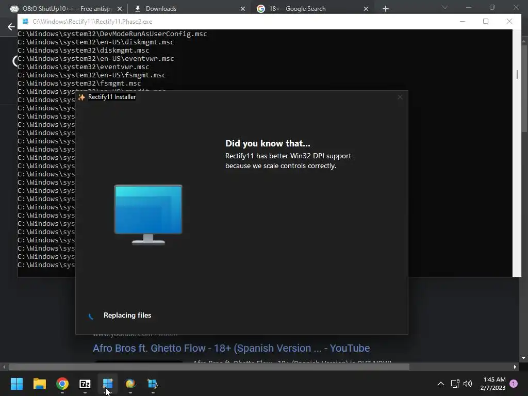Click the console line DevModeRunAsUserConfig.msc

(x=112, y=34)
